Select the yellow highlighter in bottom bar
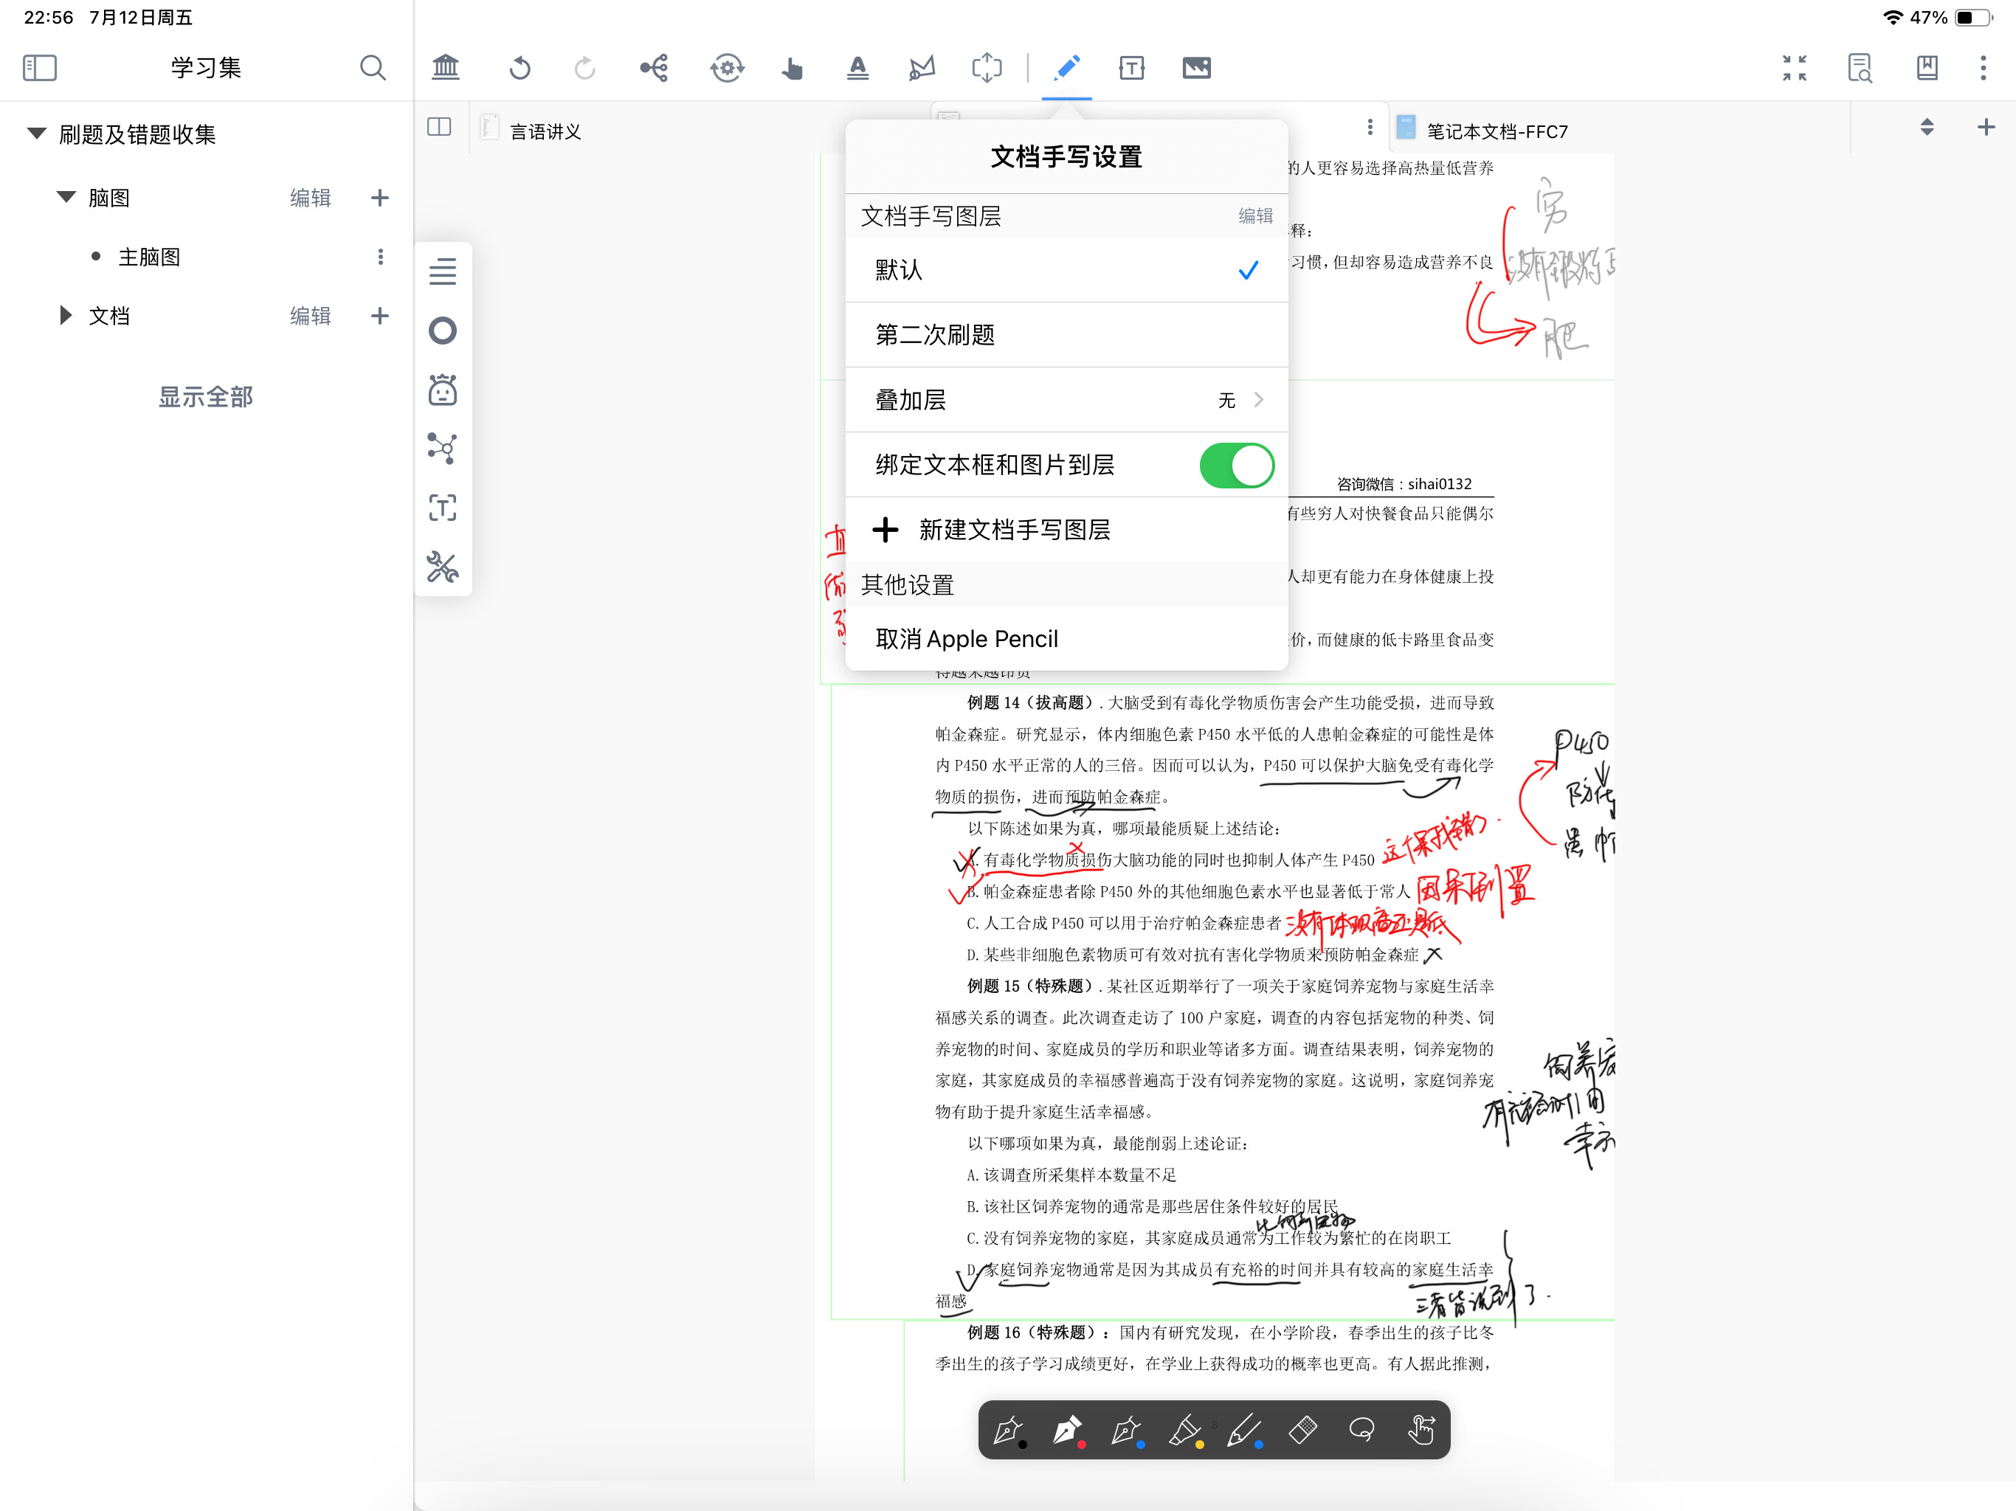The width and height of the screenshot is (2016, 1511). point(1186,1430)
